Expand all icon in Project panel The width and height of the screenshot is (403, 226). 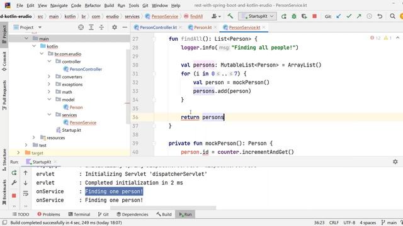pos(91,27)
